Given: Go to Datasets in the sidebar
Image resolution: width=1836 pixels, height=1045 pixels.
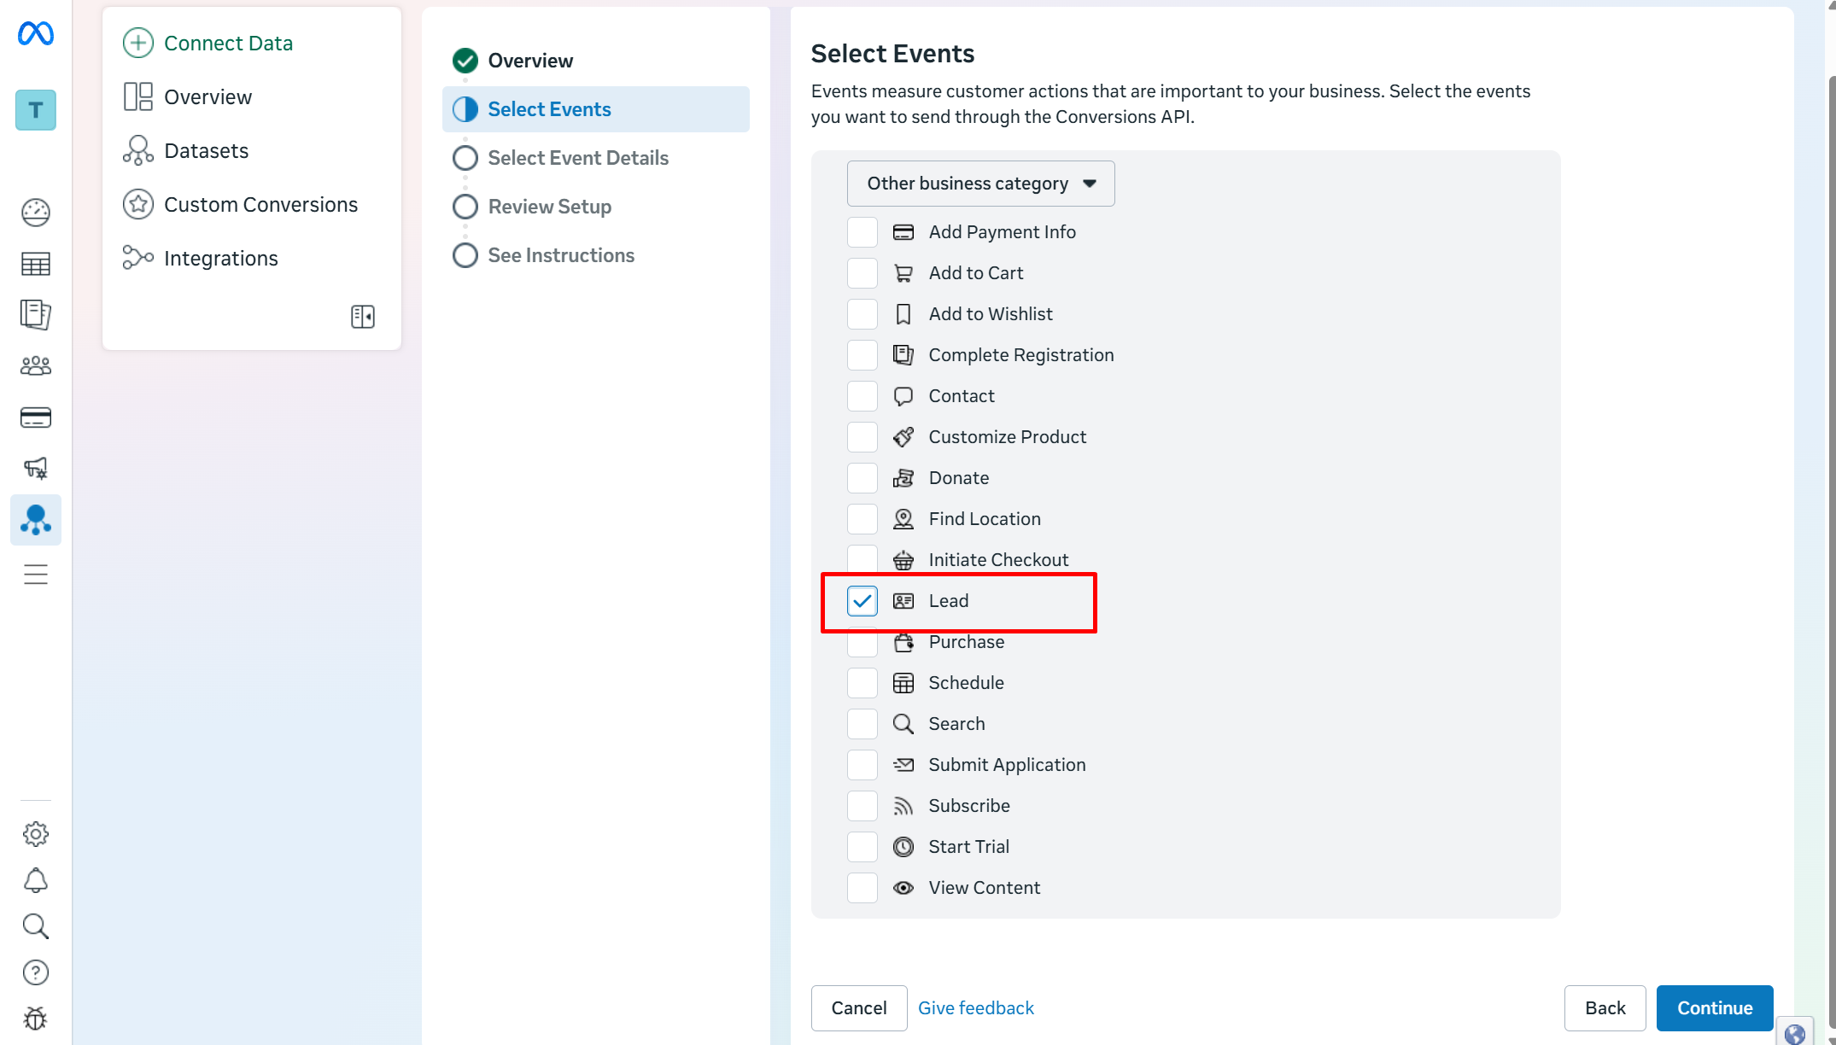Looking at the screenshot, I should [x=206, y=151].
